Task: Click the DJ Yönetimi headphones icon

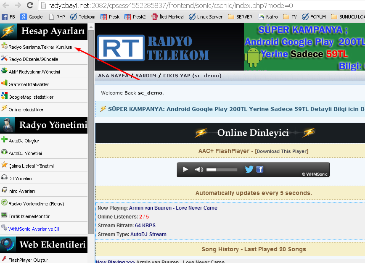Action: pyautogui.click(x=4, y=177)
